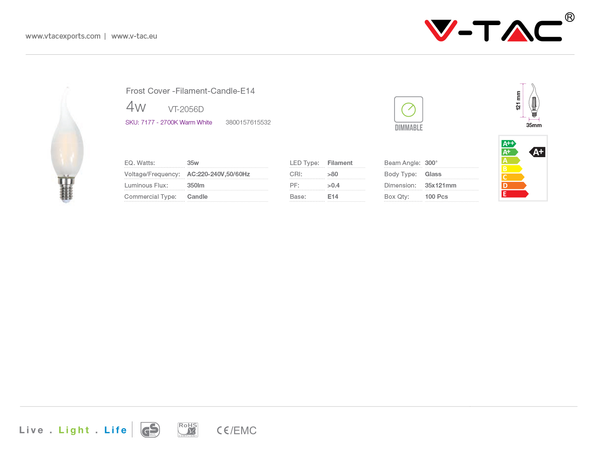Select the frosted candle bulb photo
Image resolution: width=600 pixels, height=450 pixels.
(67, 145)
